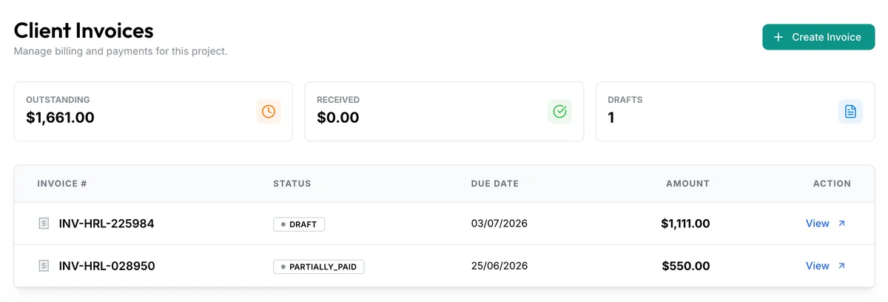Screen dimensions: 888x302
Task: Open View link for the $550.00 invoice
Action: click(x=818, y=266)
